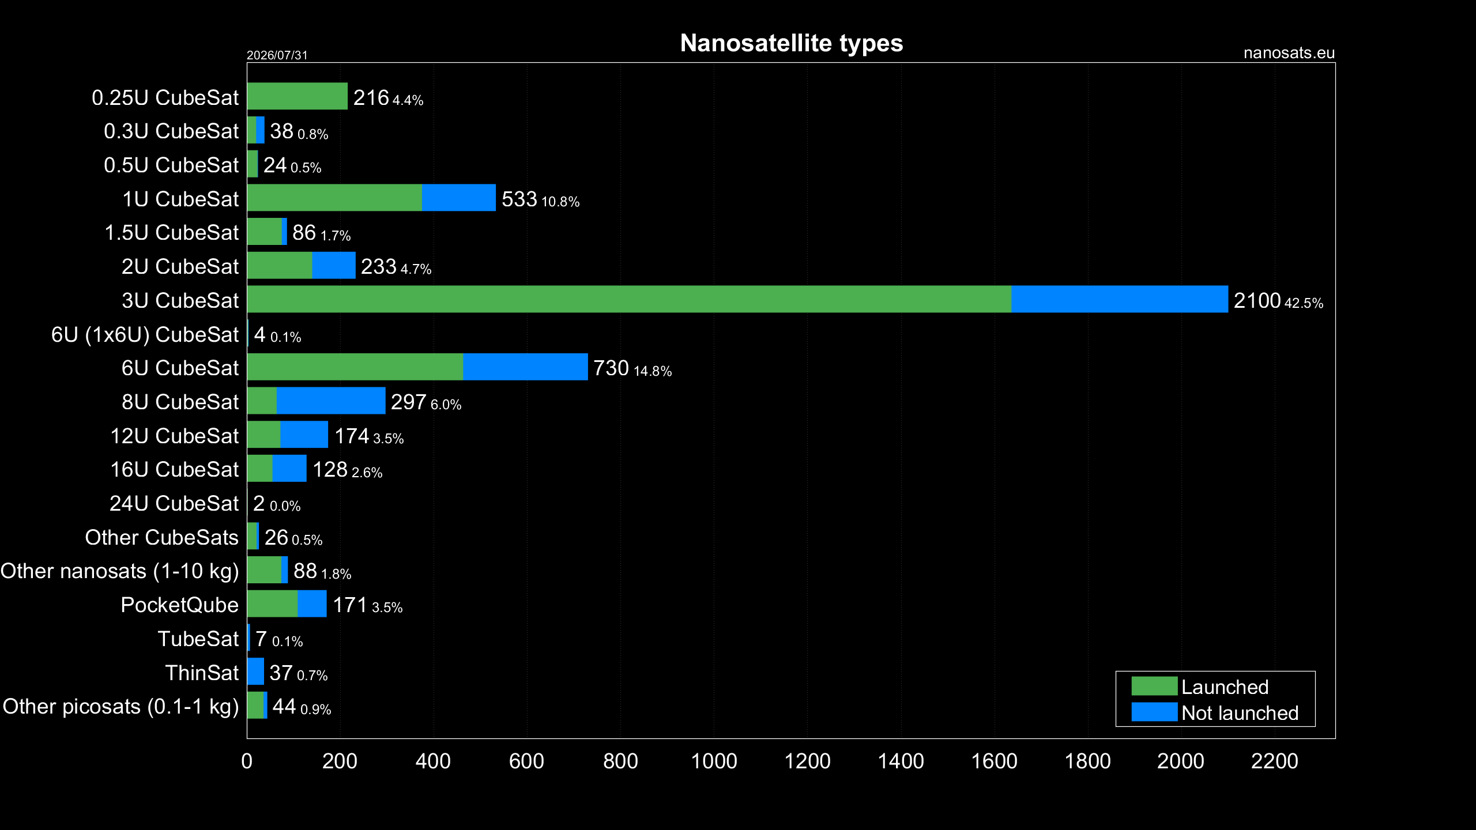The image size is (1476, 830).
Task: Click the 1000 tick on the x-axis
Action: coord(714,761)
